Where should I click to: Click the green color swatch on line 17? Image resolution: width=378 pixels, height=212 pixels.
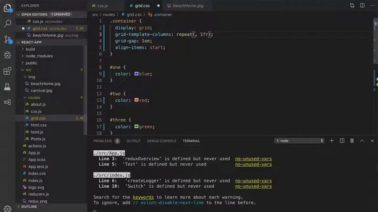[x=136, y=126]
